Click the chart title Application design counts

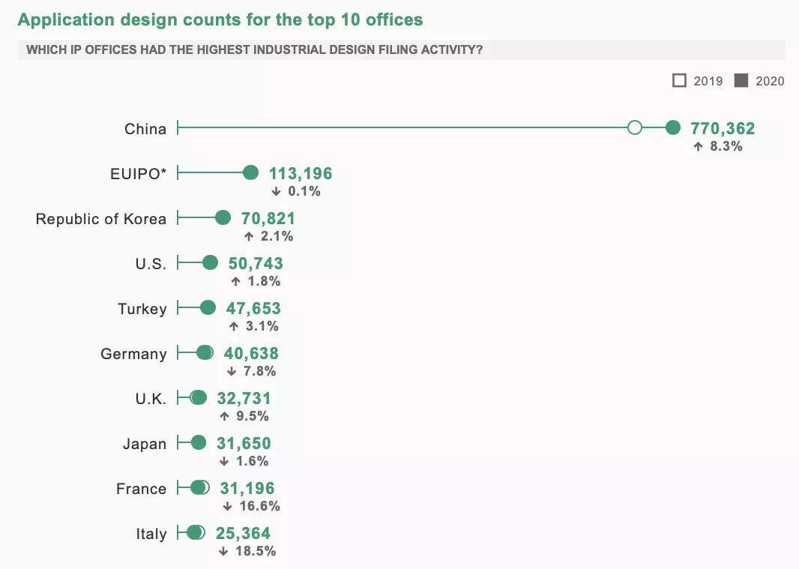click(220, 19)
